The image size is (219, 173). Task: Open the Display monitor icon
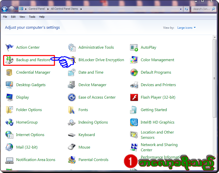pyautogui.click(x=9, y=97)
